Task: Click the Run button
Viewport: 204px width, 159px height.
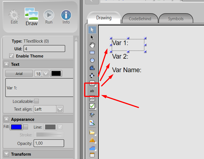Action: click(x=49, y=17)
